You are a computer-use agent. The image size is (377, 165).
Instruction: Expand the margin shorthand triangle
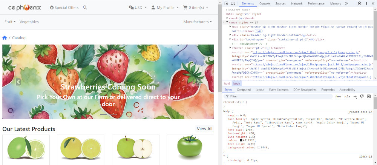click(x=241, y=116)
